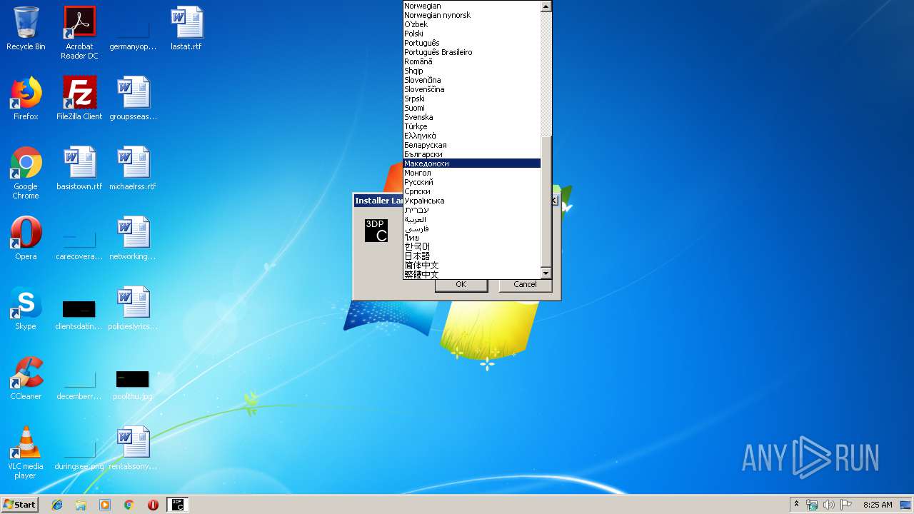The width and height of the screenshot is (914, 514).
Task: Choose Ελληνικά language option
Action: coord(472,136)
